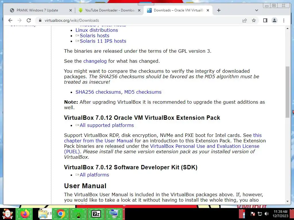
Task: Bookmark this page with the star
Action: click(x=254, y=20)
